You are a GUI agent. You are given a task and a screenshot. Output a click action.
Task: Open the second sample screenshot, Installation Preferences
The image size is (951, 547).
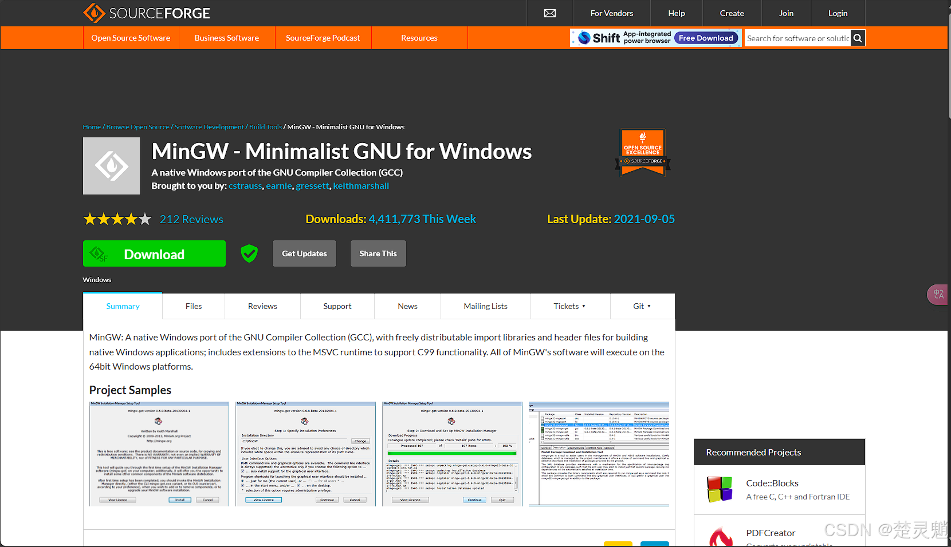305,454
